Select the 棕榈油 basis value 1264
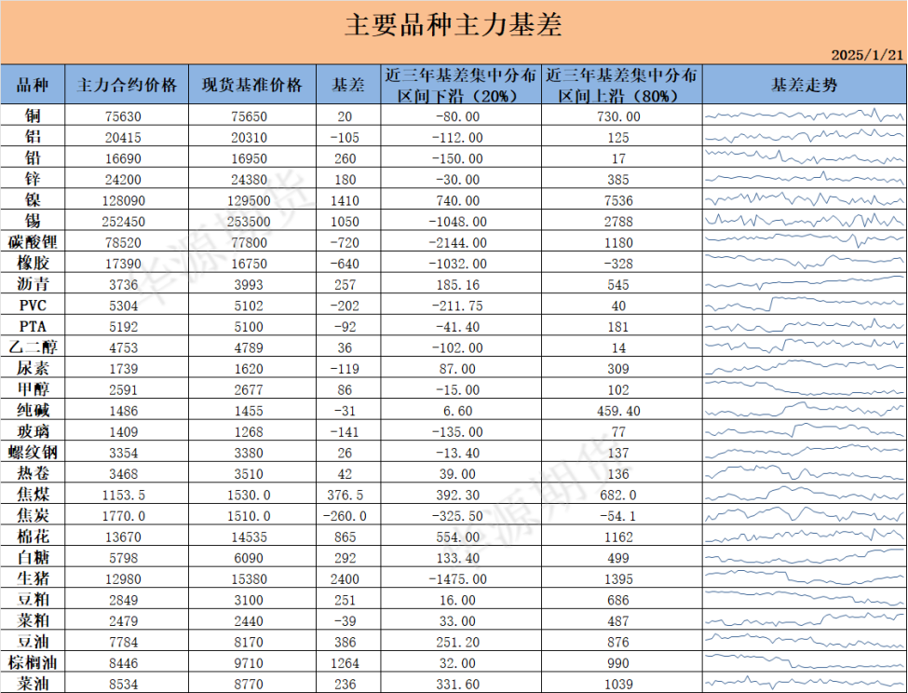 (x=348, y=662)
